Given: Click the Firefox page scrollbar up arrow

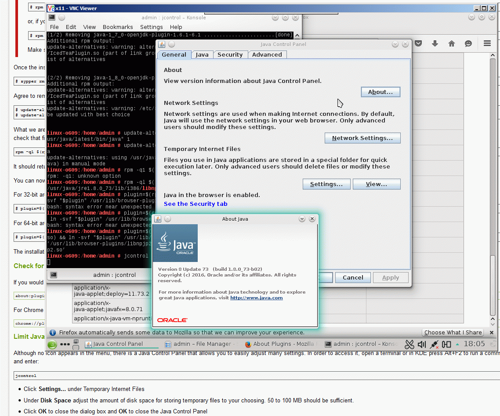Looking at the screenshot, I should pyautogui.click(x=493, y=55).
